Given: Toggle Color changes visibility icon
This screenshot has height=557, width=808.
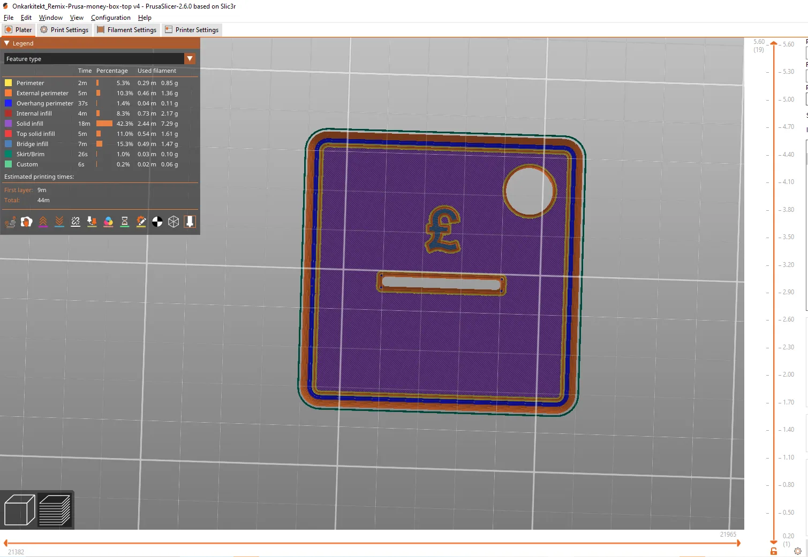Looking at the screenshot, I should point(108,222).
